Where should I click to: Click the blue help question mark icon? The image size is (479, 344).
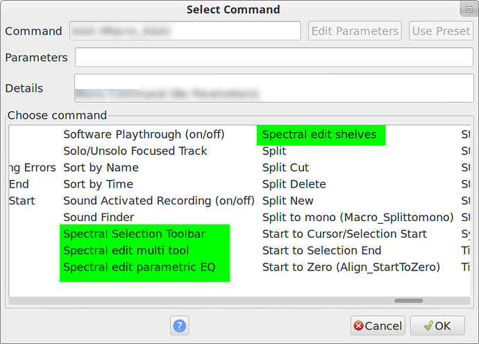(180, 325)
